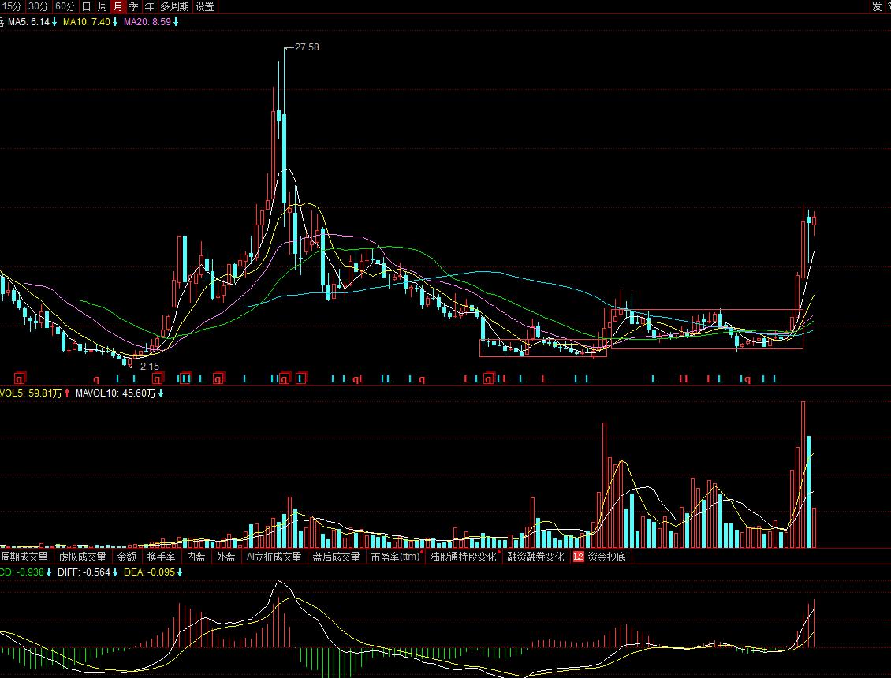Click the MA20 indicator down arrow

(176, 22)
